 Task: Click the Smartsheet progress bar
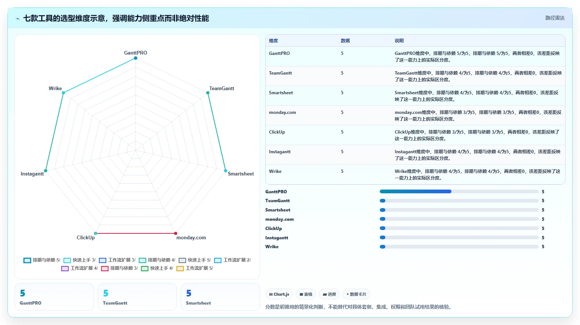(x=459, y=210)
